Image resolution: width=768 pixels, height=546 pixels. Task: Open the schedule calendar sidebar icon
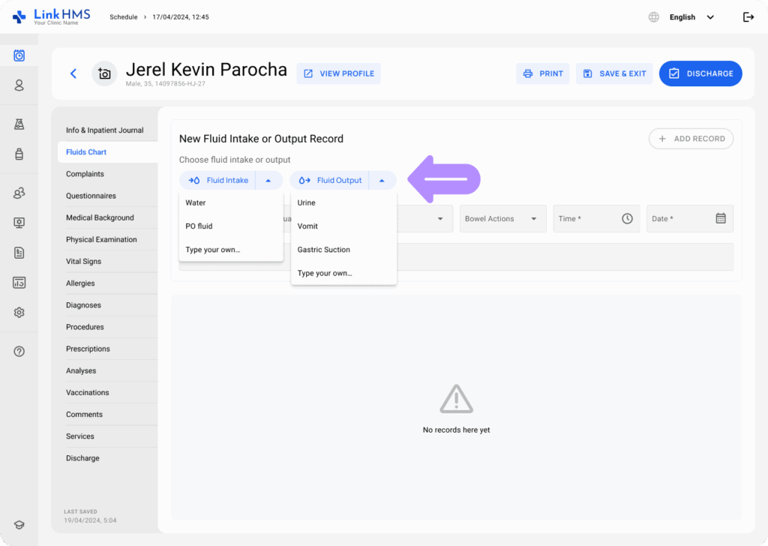click(x=19, y=55)
